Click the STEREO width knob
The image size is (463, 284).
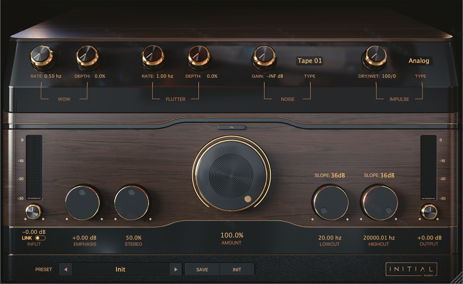pos(132,202)
